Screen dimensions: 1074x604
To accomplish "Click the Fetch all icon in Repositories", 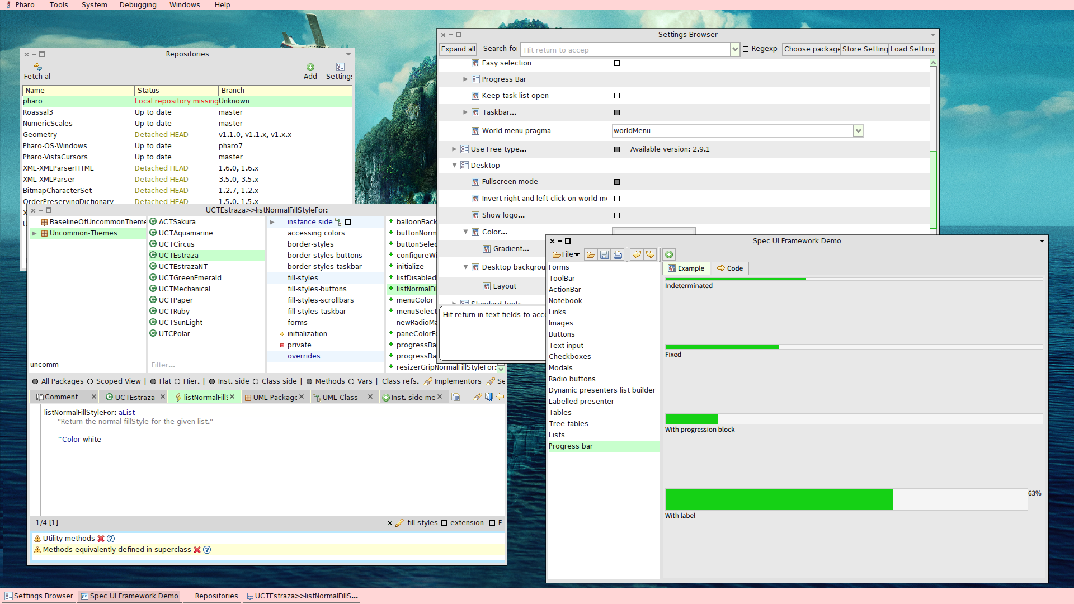I will tap(37, 68).
